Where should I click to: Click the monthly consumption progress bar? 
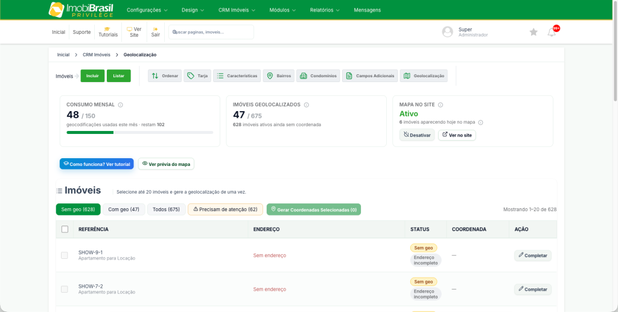pyautogui.click(x=140, y=132)
